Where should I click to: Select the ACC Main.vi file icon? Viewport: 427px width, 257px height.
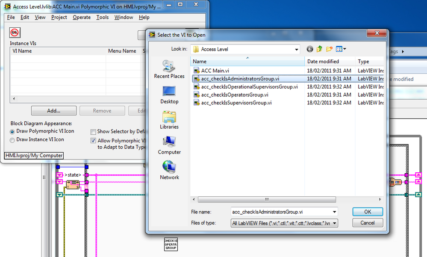coord(197,71)
